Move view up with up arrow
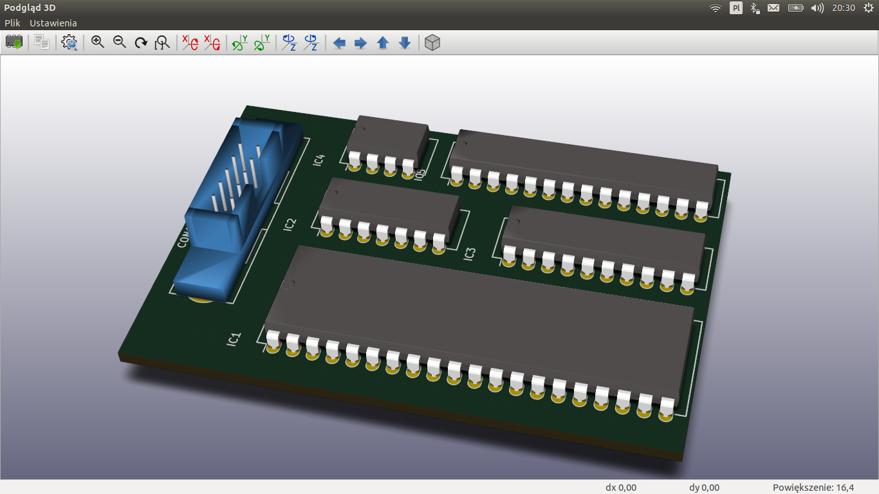The image size is (879, 494). 383,43
